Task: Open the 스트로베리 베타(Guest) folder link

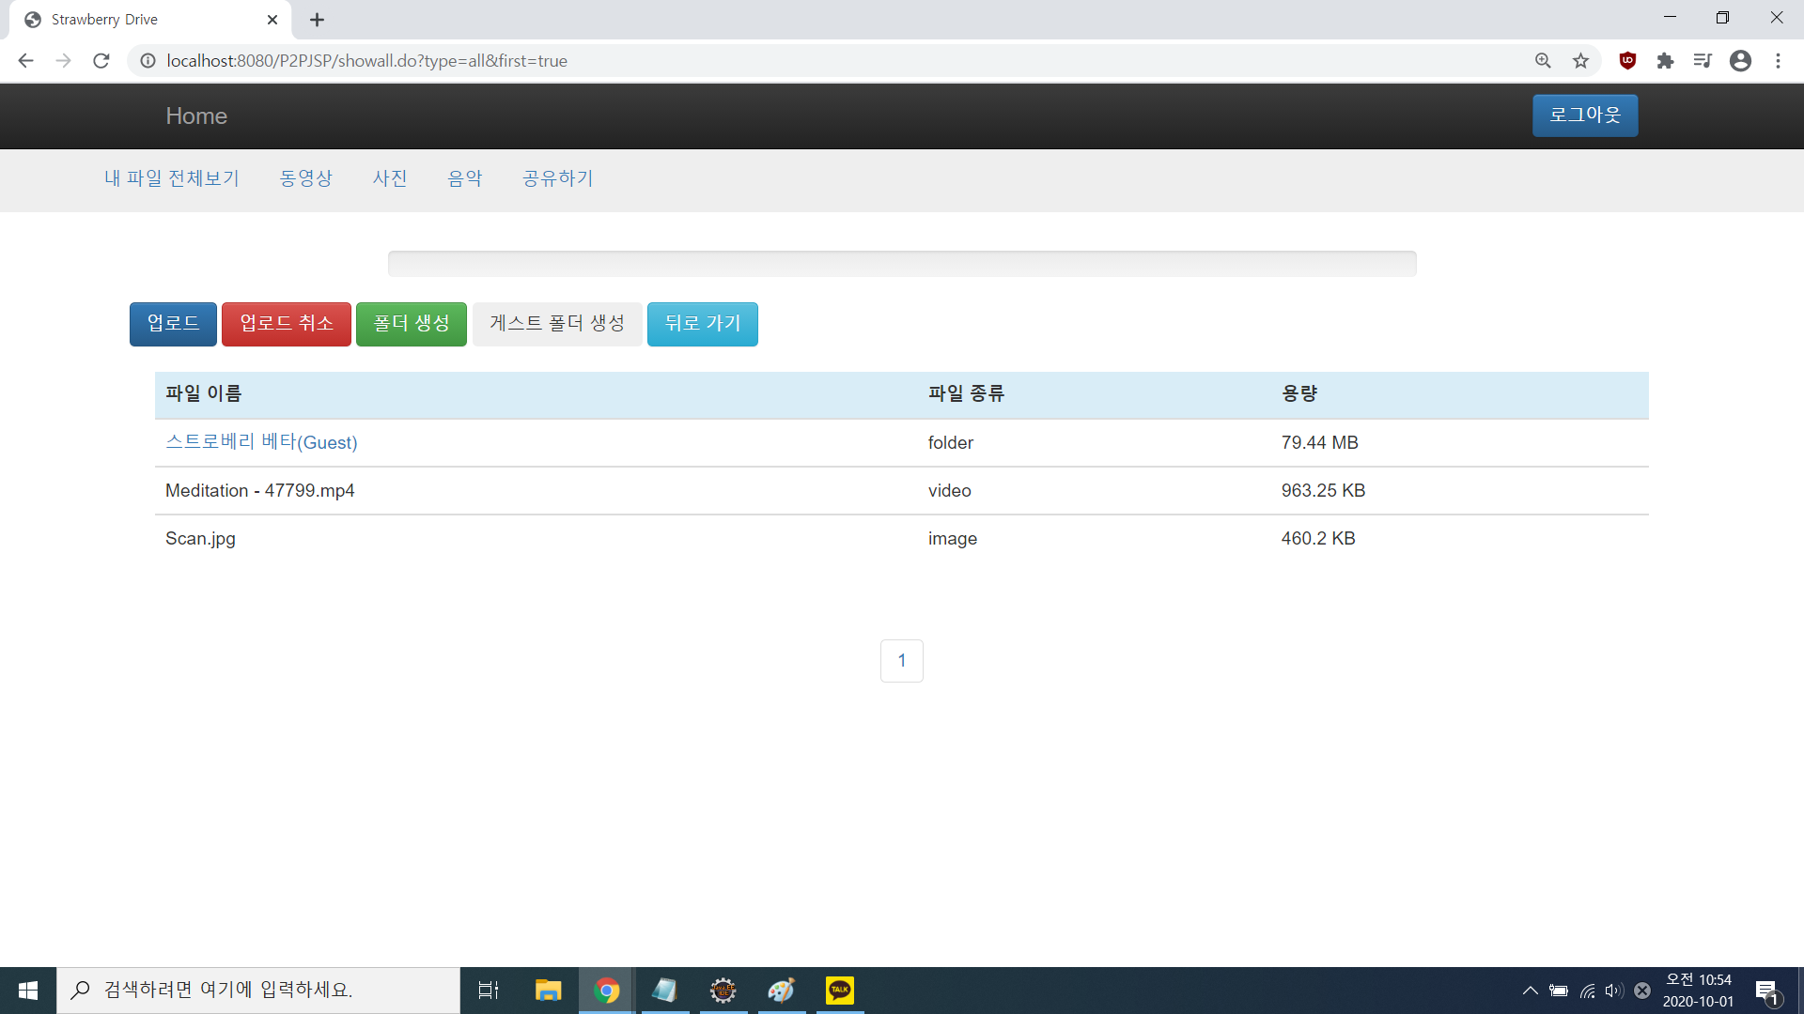Action: [x=261, y=442]
